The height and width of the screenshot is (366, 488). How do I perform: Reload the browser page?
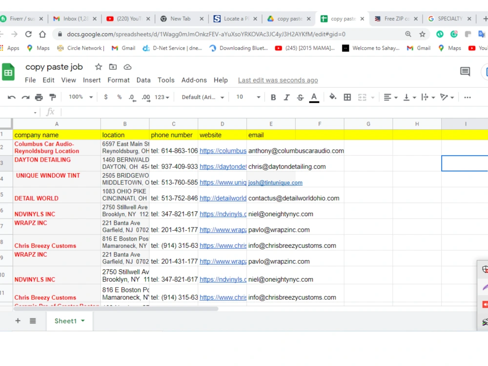tap(28, 34)
